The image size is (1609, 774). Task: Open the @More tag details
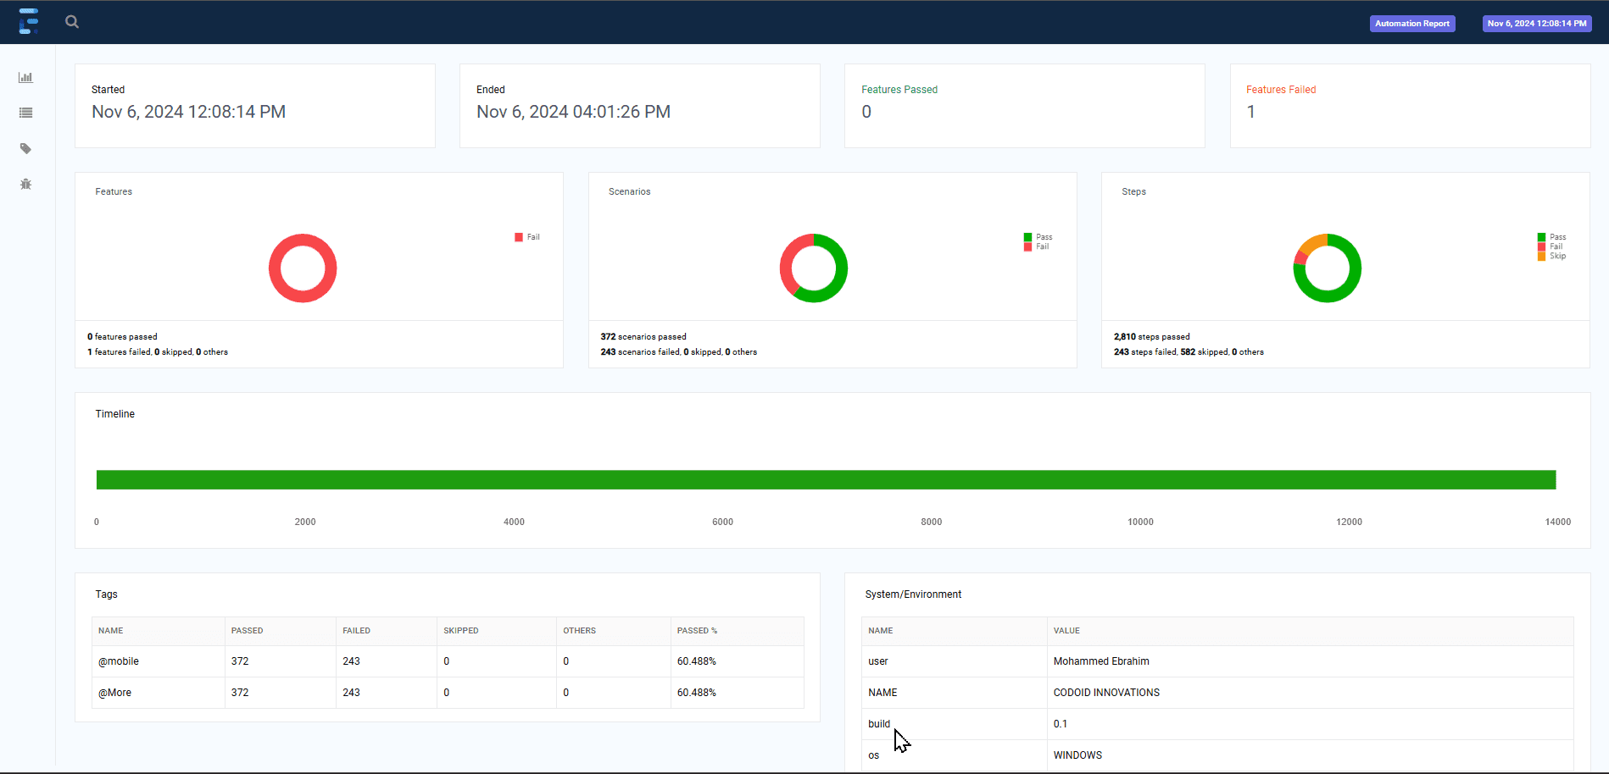tap(114, 693)
